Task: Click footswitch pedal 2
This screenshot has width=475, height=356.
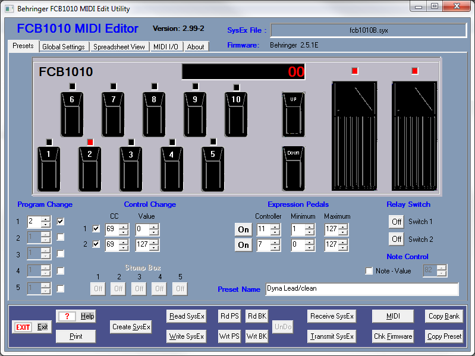Action: coord(90,169)
